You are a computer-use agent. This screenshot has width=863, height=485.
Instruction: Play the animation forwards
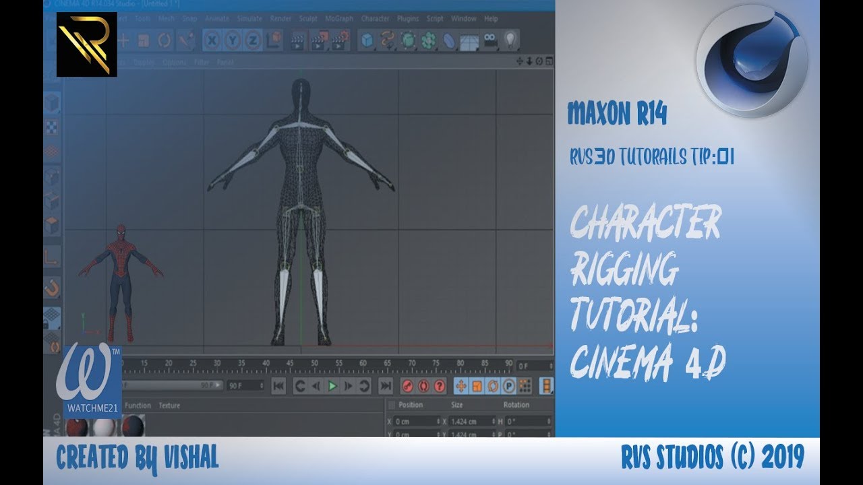[x=332, y=386]
